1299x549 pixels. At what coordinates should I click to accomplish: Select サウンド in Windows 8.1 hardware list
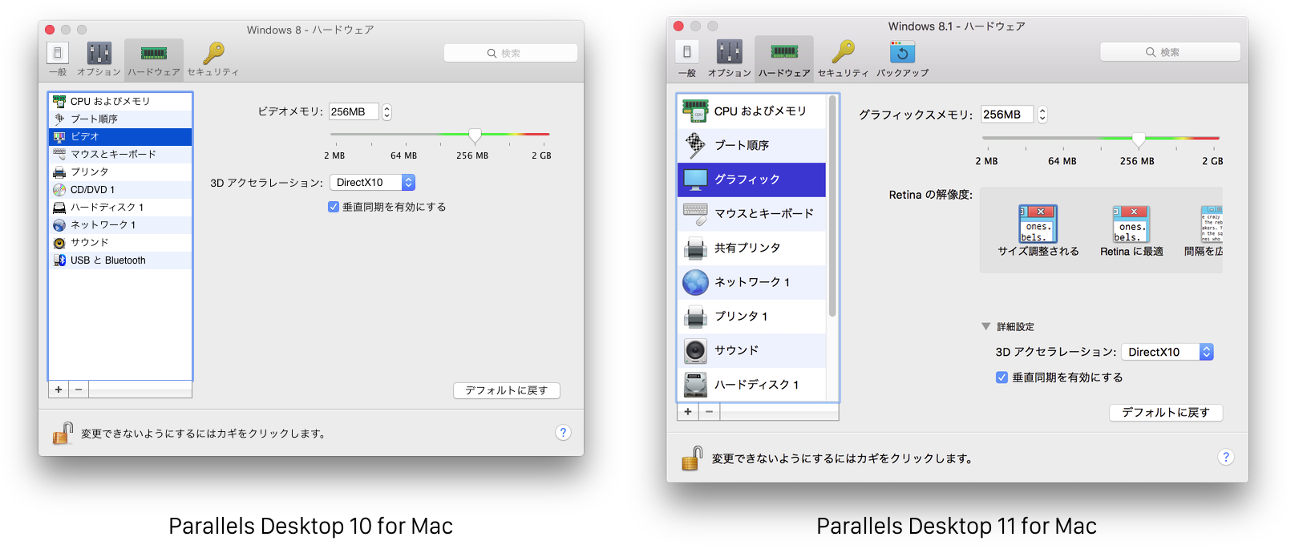click(752, 350)
